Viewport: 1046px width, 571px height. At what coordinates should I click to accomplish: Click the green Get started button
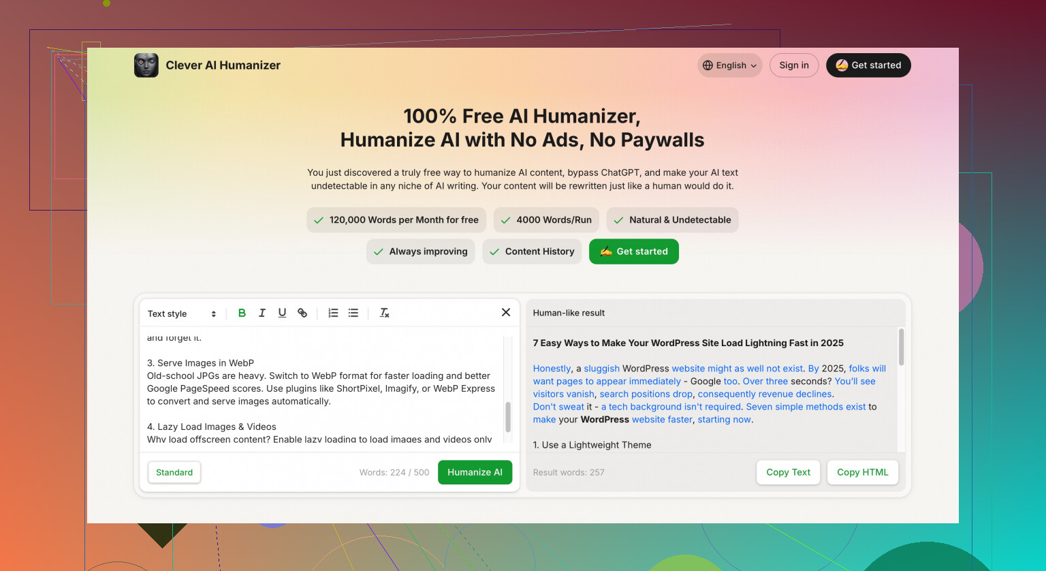coord(634,251)
